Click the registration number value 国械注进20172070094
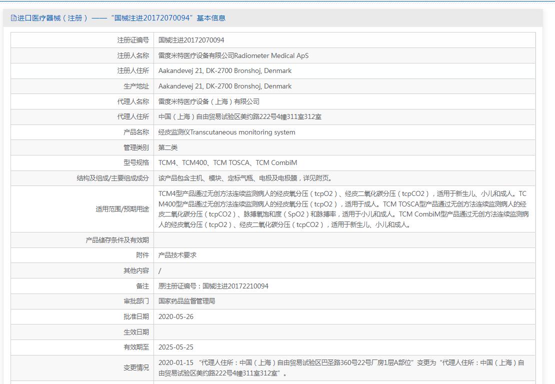Viewport: 555px width, 384px height. coord(191,40)
